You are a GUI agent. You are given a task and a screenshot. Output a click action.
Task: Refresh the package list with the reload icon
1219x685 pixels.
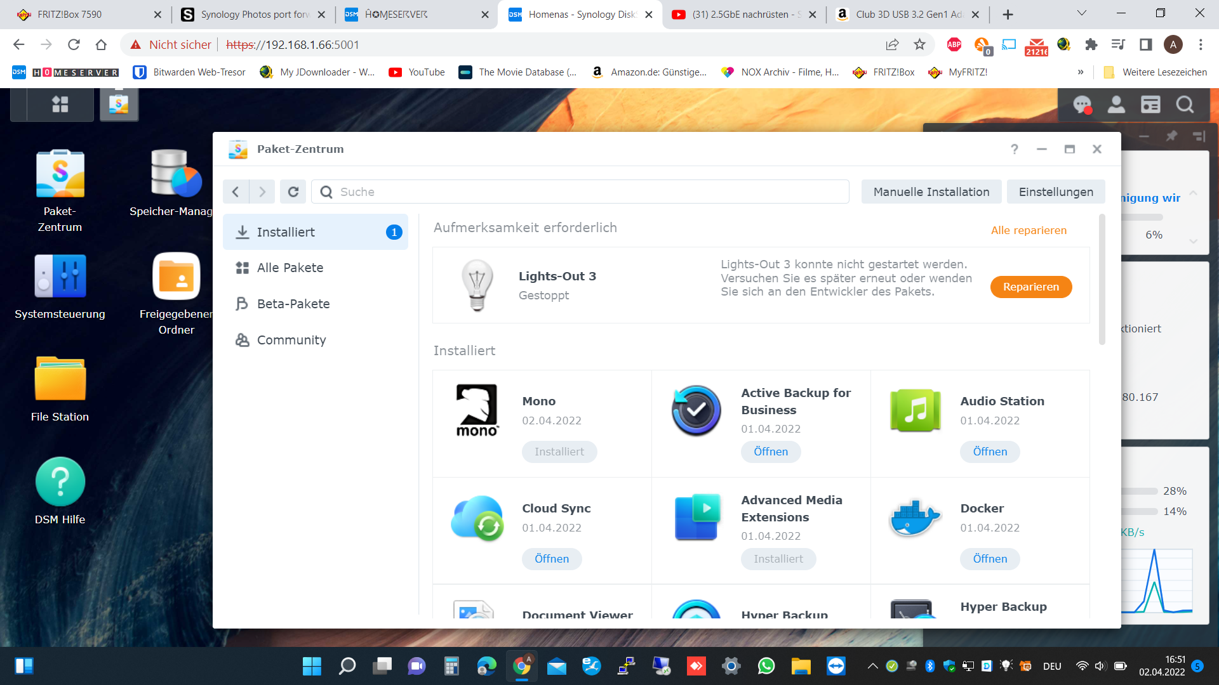click(293, 192)
